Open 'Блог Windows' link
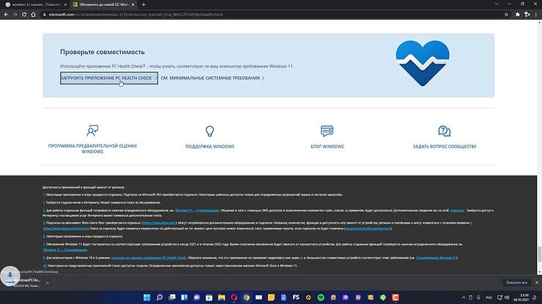 coord(327,147)
